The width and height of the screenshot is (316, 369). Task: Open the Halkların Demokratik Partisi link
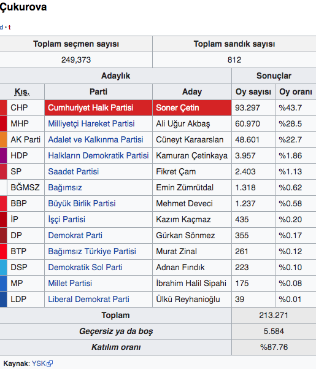(x=98, y=155)
